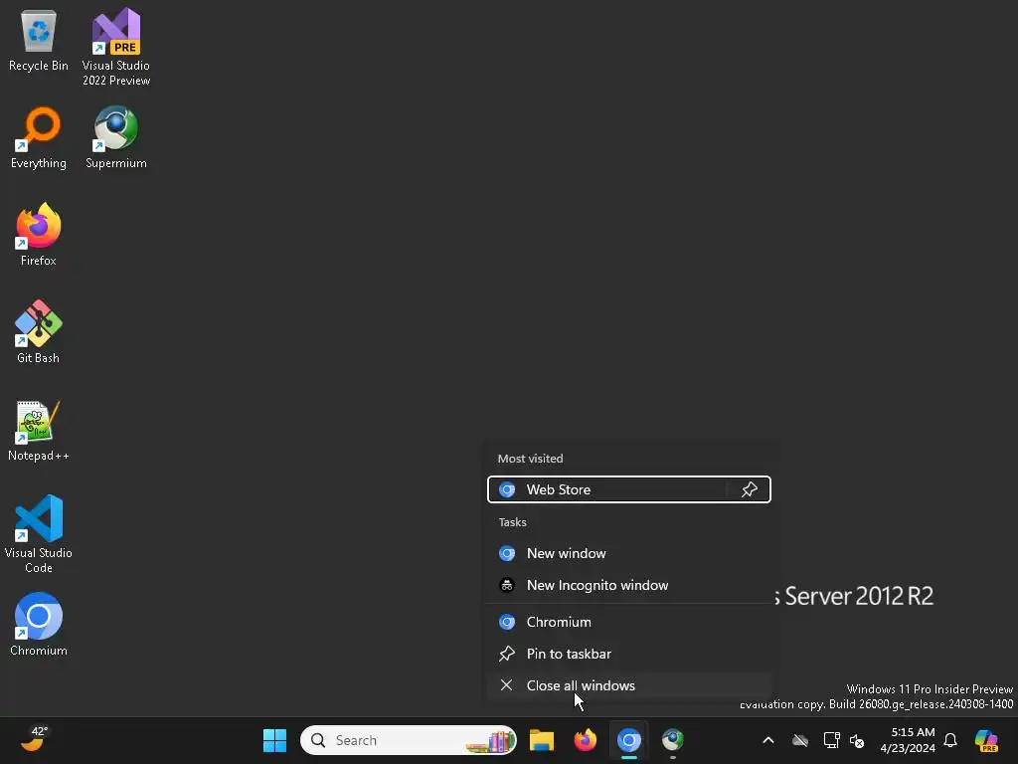Select the Firefox desktop shortcut
Image resolution: width=1018 pixels, height=764 pixels.
coord(39,235)
